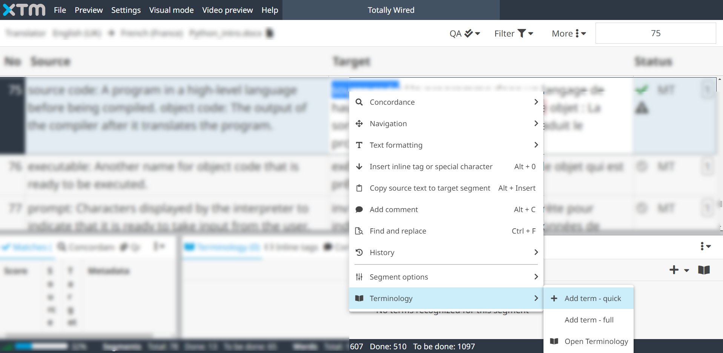Open the terminology book icon in panel
This screenshot has height=353, width=723.
pos(704,270)
